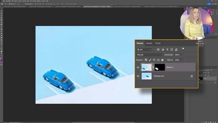Switch to the Kanäle tab
This screenshot has width=218, height=123.
click(x=149, y=43)
